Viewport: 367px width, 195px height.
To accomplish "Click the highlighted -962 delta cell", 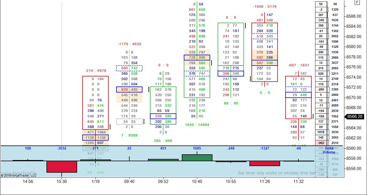I will pyautogui.click(x=321, y=143).
